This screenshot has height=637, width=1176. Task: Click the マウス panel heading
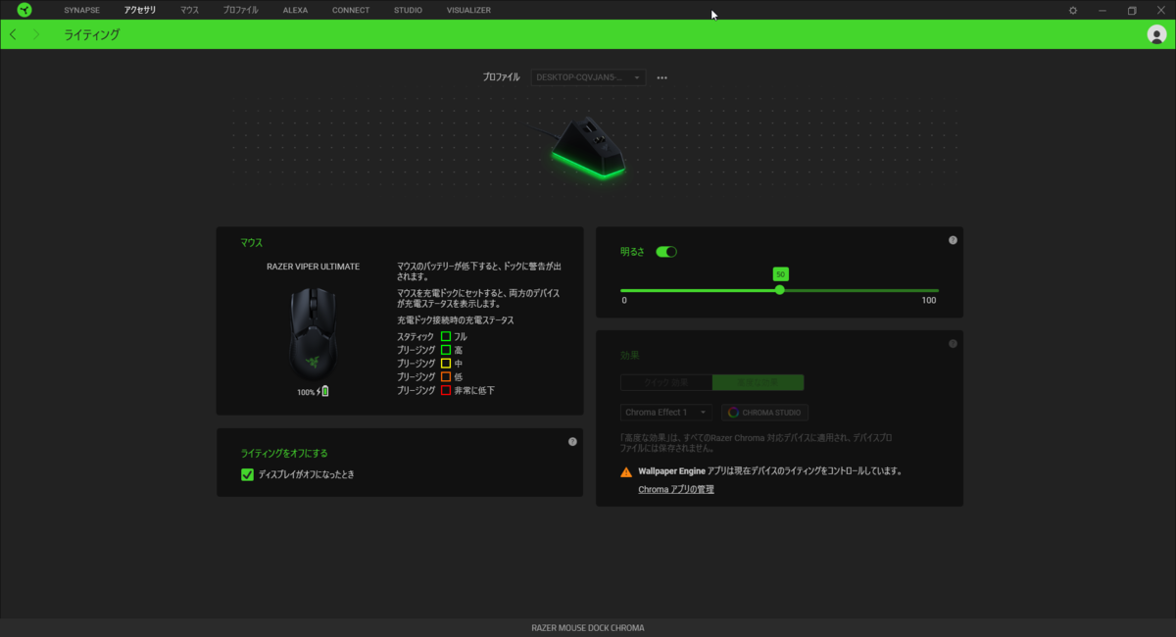coord(252,242)
